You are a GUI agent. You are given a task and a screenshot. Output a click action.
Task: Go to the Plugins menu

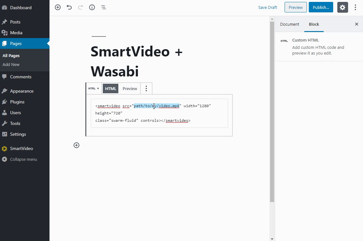tap(24, 102)
